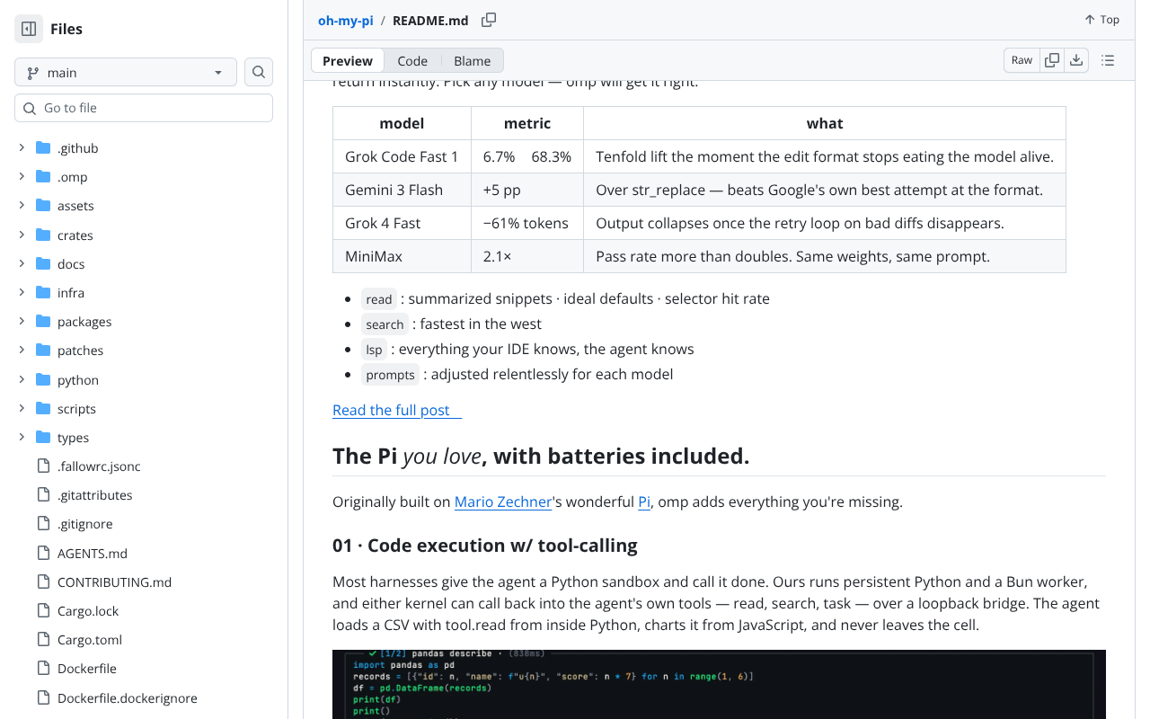This screenshot has width=1150, height=719.
Task: Expand the .omp folder chevron
Action: 22,176
